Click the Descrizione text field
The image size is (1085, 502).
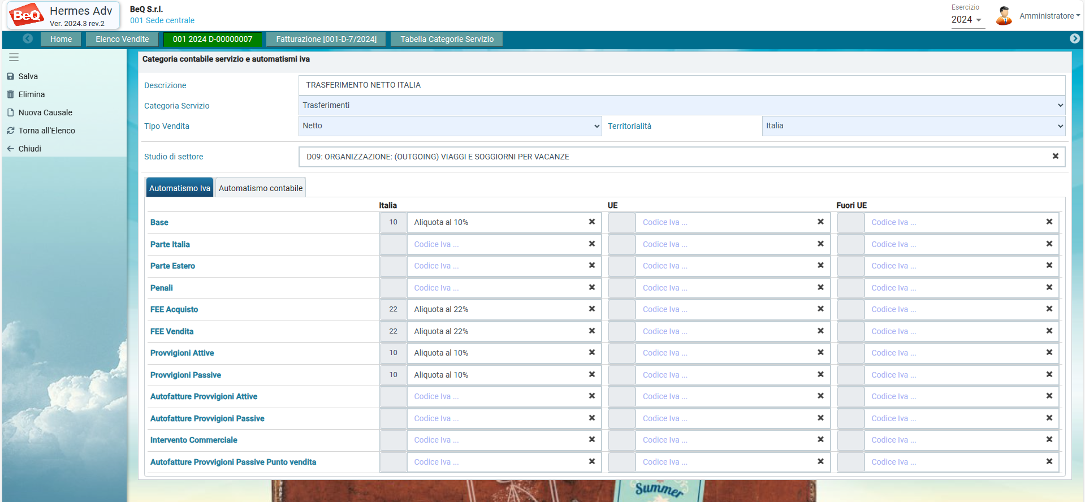681,85
